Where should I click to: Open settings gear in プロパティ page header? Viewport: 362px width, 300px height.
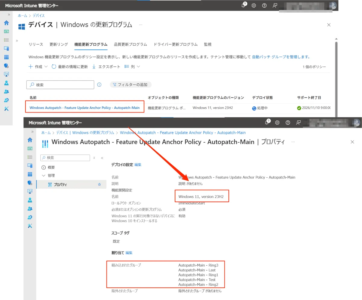pos(278,122)
